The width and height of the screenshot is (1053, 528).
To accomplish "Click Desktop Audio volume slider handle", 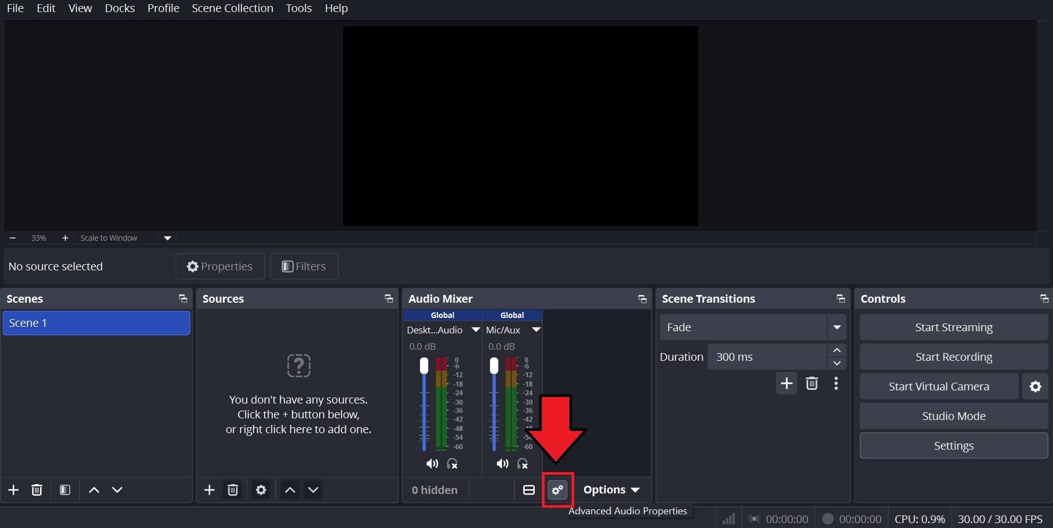I will tap(424, 366).
